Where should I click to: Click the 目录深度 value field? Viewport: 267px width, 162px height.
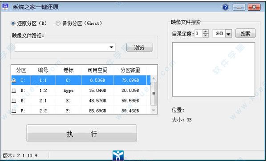coord(198,33)
